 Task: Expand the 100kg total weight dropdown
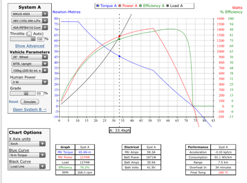[29, 70]
